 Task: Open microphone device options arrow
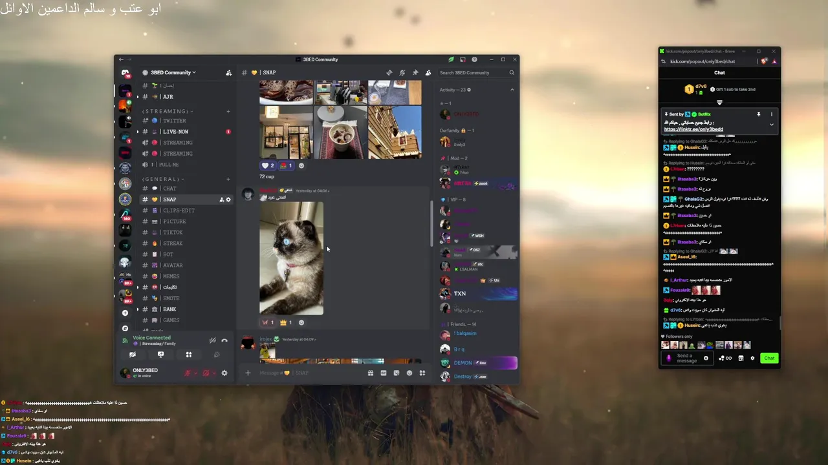(x=195, y=373)
